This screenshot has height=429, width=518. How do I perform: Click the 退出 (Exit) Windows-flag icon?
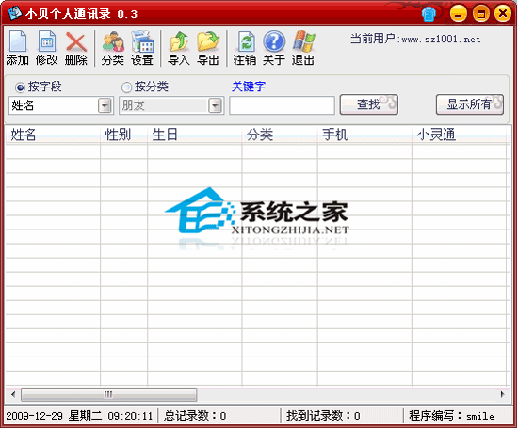click(303, 48)
